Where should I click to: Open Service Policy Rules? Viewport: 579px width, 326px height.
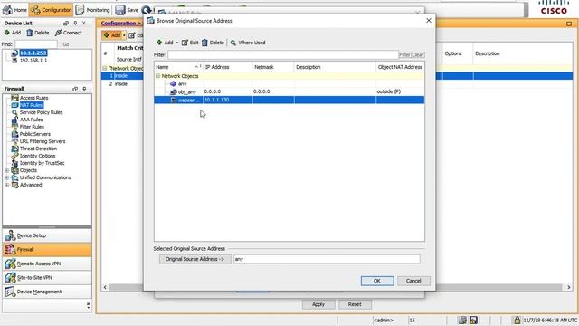pyautogui.click(x=41, y=112)
